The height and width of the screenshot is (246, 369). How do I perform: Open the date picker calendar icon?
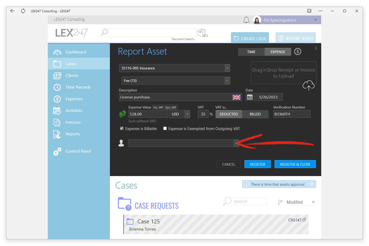pyautogui.click(x=250, y=97)
